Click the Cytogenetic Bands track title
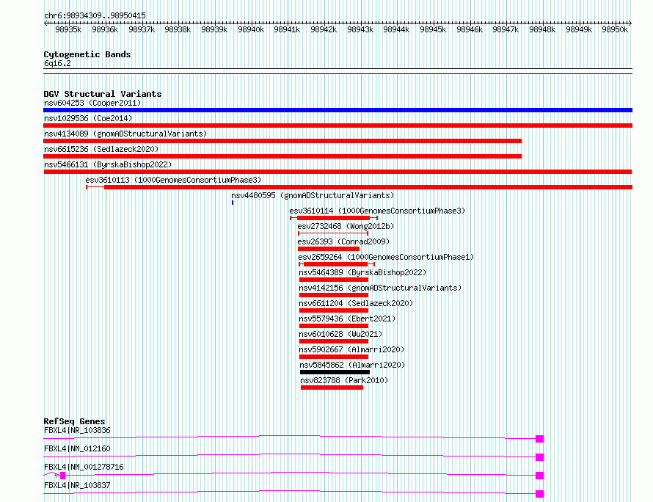The height and width of the screenshot is (502, 653). click(x=87, y=54)
